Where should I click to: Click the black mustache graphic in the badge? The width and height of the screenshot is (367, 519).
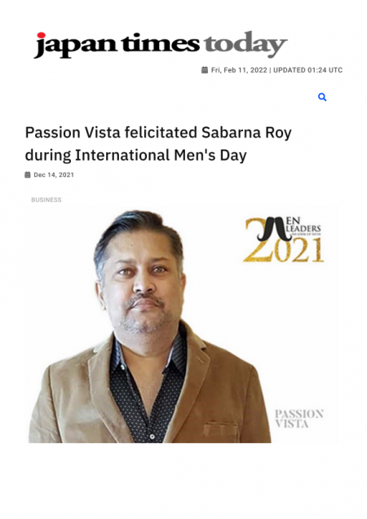(273, 229)
